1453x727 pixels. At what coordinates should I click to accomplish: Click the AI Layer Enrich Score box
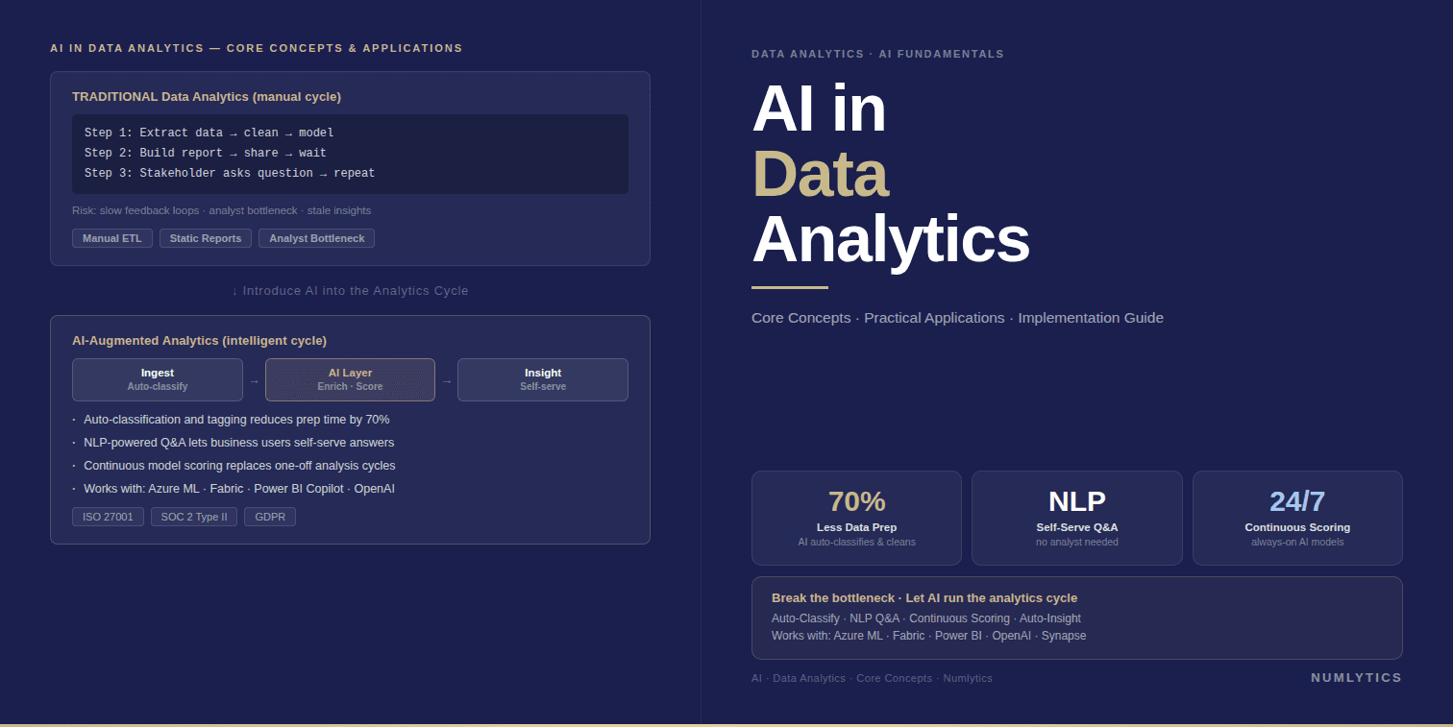(x=350, y=379)
